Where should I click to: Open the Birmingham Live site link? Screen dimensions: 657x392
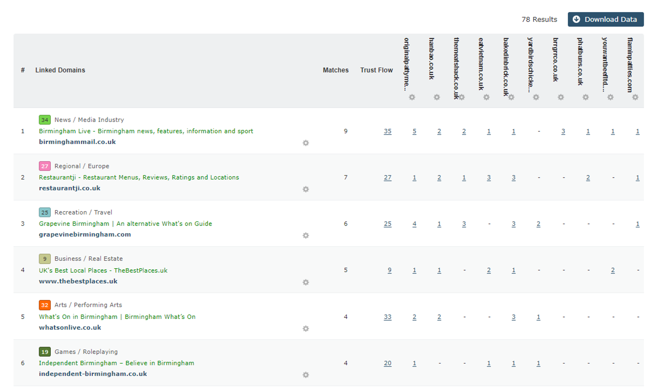(x=146, y=131)
